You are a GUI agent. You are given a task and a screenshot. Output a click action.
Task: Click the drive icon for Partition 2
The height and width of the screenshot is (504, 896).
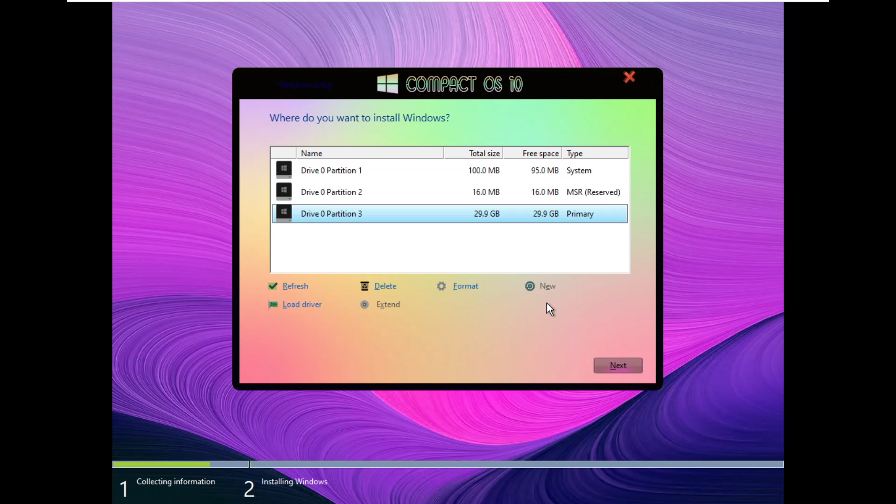click(x=284, y=191)
